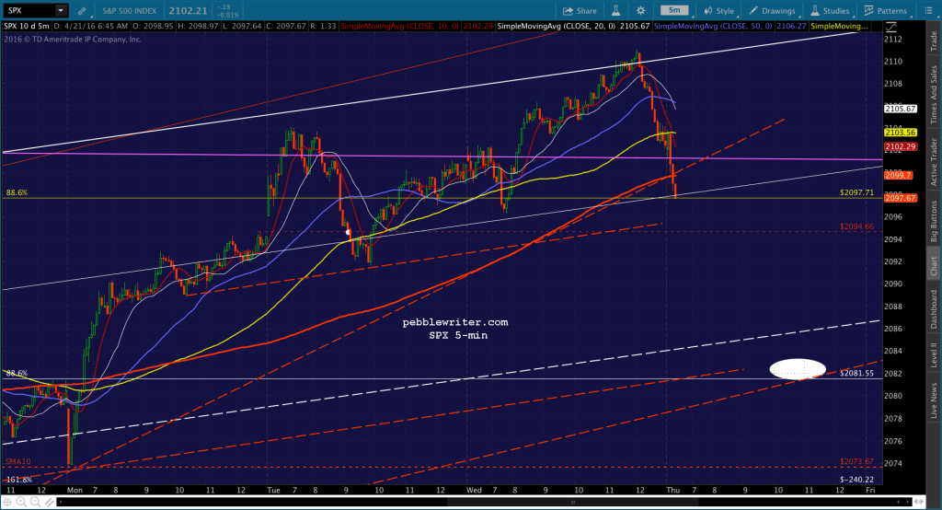This screenshot has width=942, height=510.
Task: Open the Level II side tab
Action: coord(934,354)
